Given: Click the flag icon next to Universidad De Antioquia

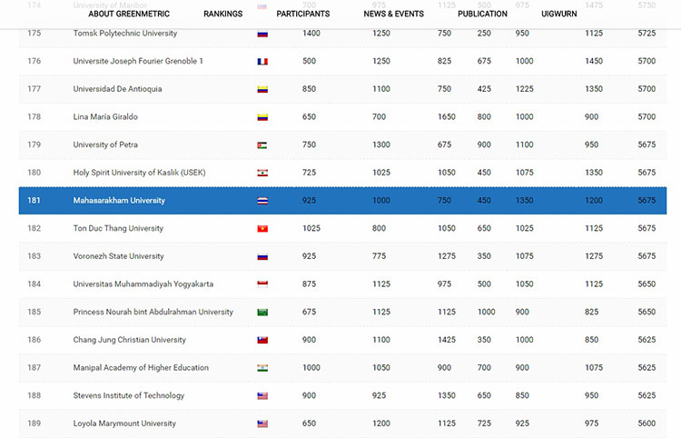Looking at the screenshot, I should (262, 89).
